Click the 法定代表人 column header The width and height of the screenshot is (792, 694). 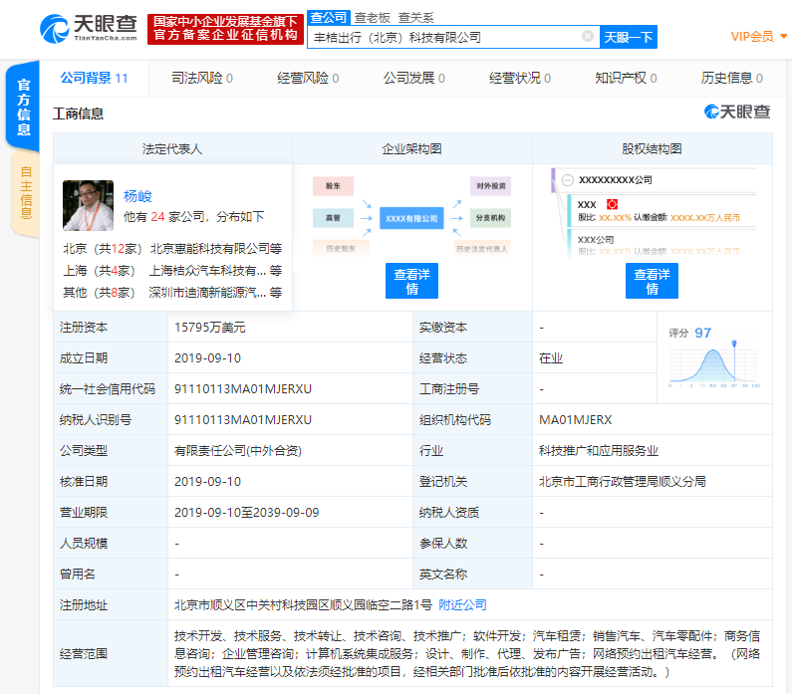pos(172,148)
